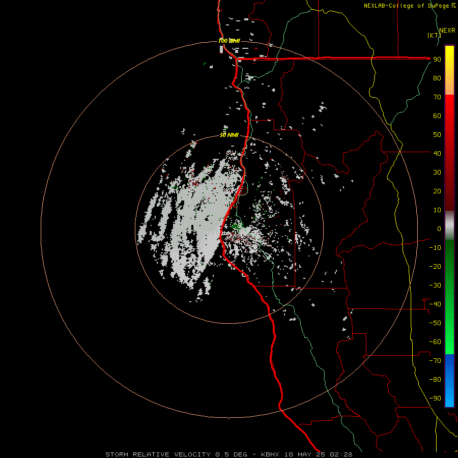Select the 10 value on velocity scale

coord(437,210)
